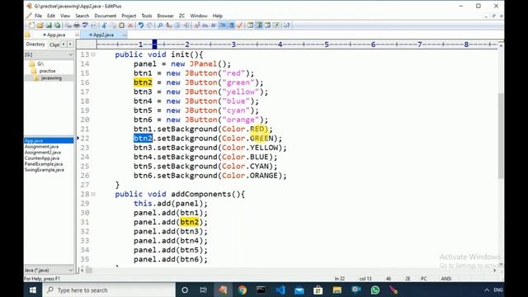Select PanelExample.java in the file list

[x=44, y=164]
